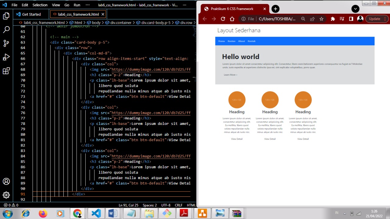The image size is (390, 219).
Task: Open the Extensions panel in VS Code
Action: click(x=6, y=71)
